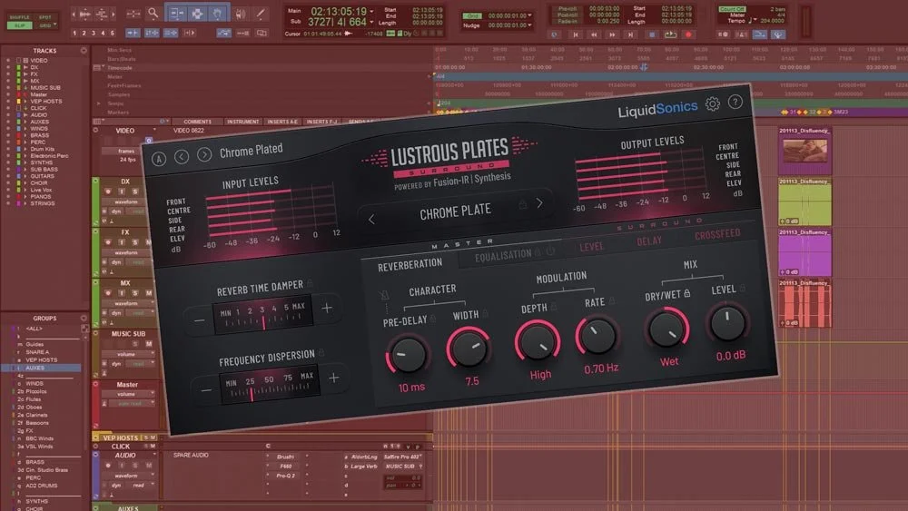
Task: Open the Nudge value dropdown
Action: [x=530, y=25]
